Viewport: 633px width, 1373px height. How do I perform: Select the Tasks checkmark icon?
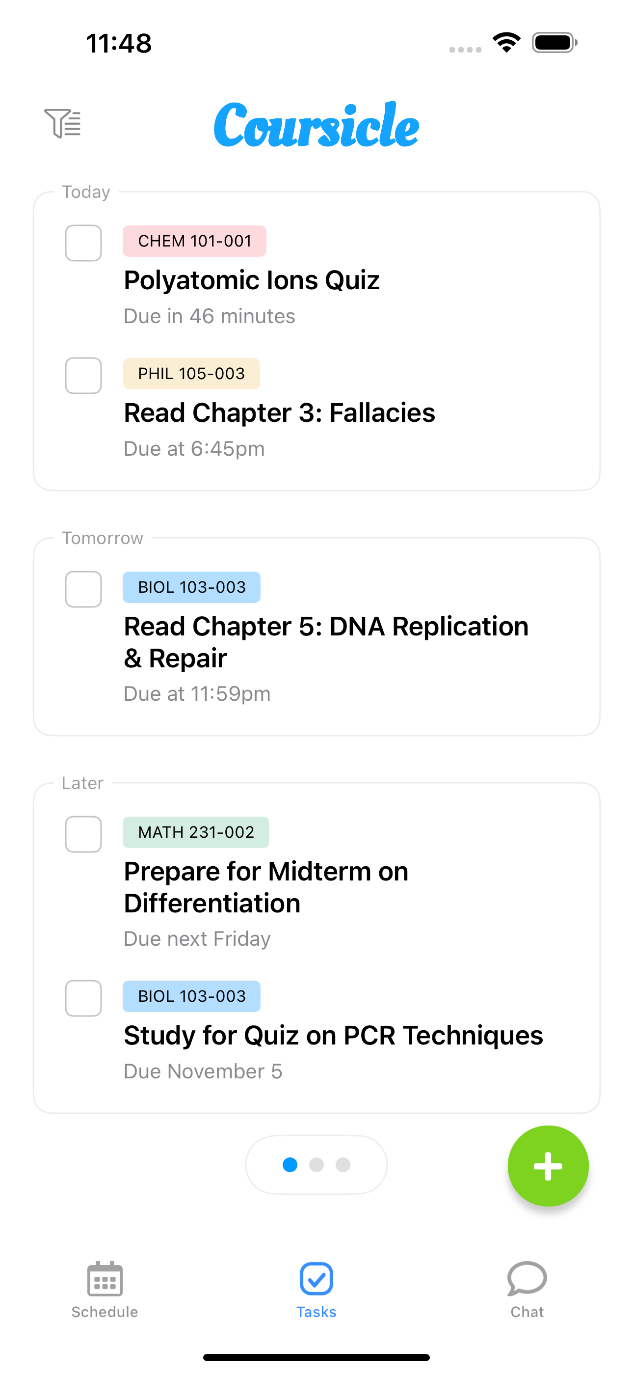[316, 1279]
